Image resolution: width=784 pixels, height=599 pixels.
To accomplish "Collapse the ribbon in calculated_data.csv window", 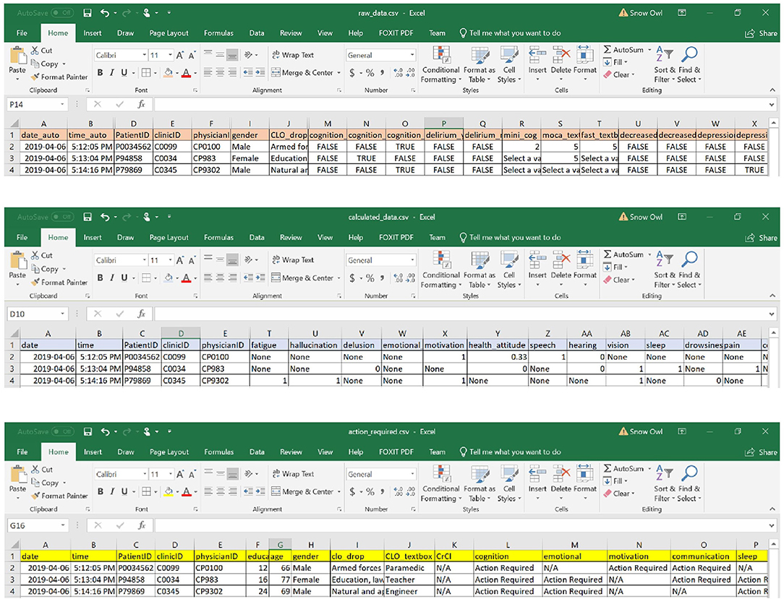I will 772,296.
